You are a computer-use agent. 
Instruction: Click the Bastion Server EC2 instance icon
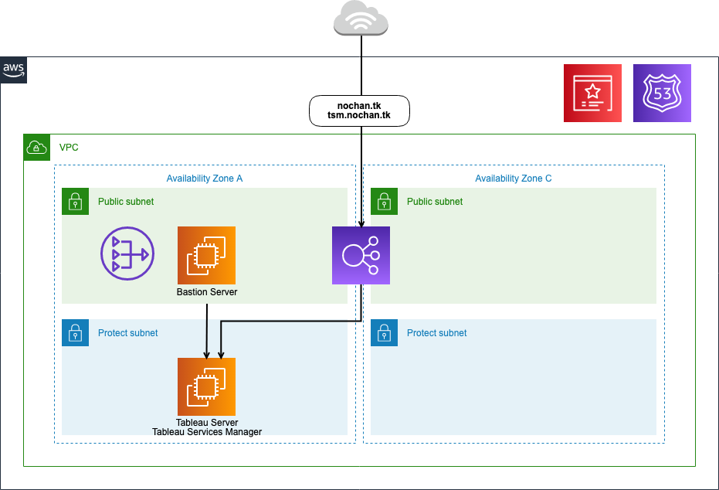coord(206,254)
